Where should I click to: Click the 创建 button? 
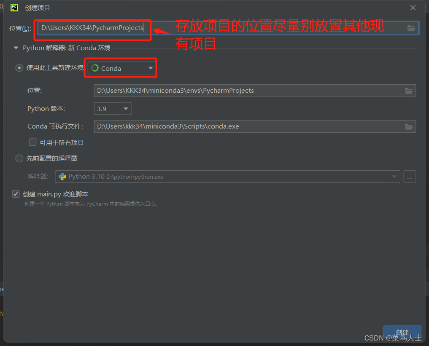coord(402,333)
